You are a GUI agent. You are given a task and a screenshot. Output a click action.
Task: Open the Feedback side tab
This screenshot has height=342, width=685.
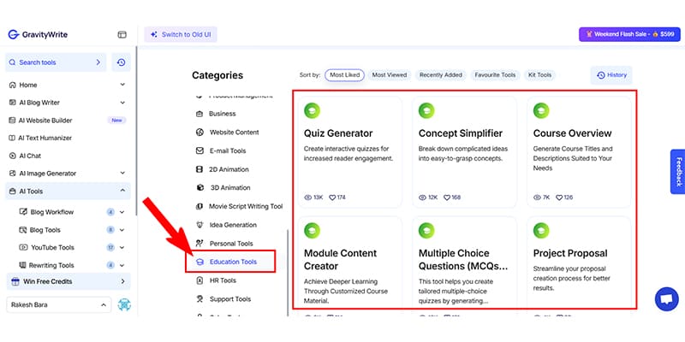pos(678,172)
